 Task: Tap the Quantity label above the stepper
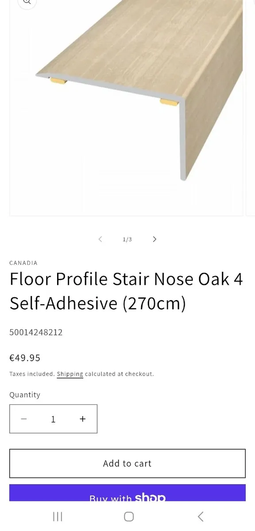(25, 395)
